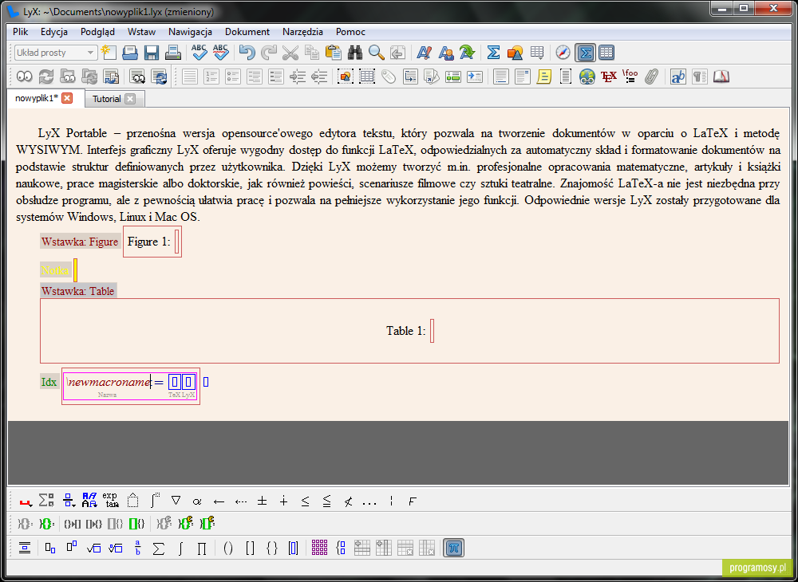Insert a hyperlink with the globe icon
The image size is (798, 582).
587,77
